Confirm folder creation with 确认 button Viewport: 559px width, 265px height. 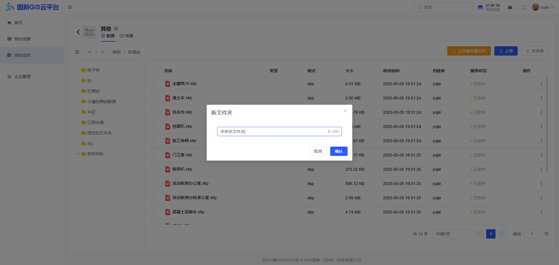339,151
